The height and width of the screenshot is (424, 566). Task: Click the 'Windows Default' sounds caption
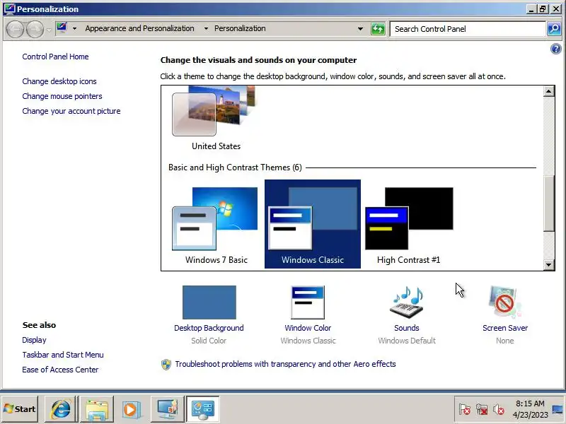(407, 341)
